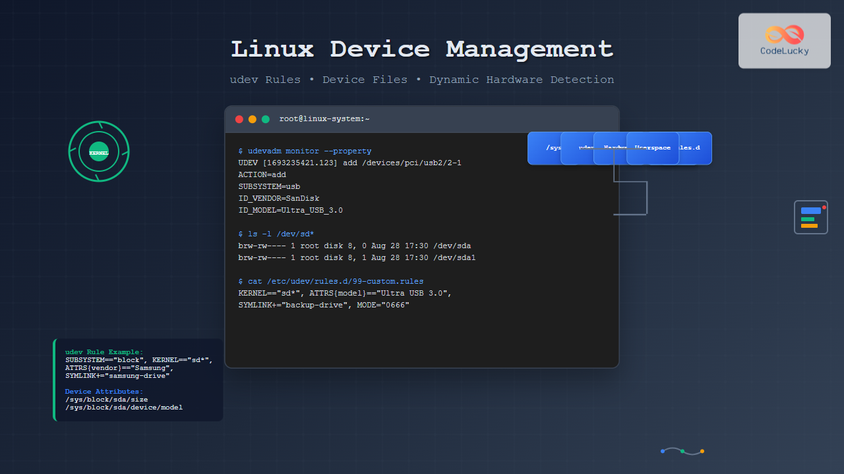The image size is (844, 474).
Task: Select the /sys blue box
Action: 546,148
